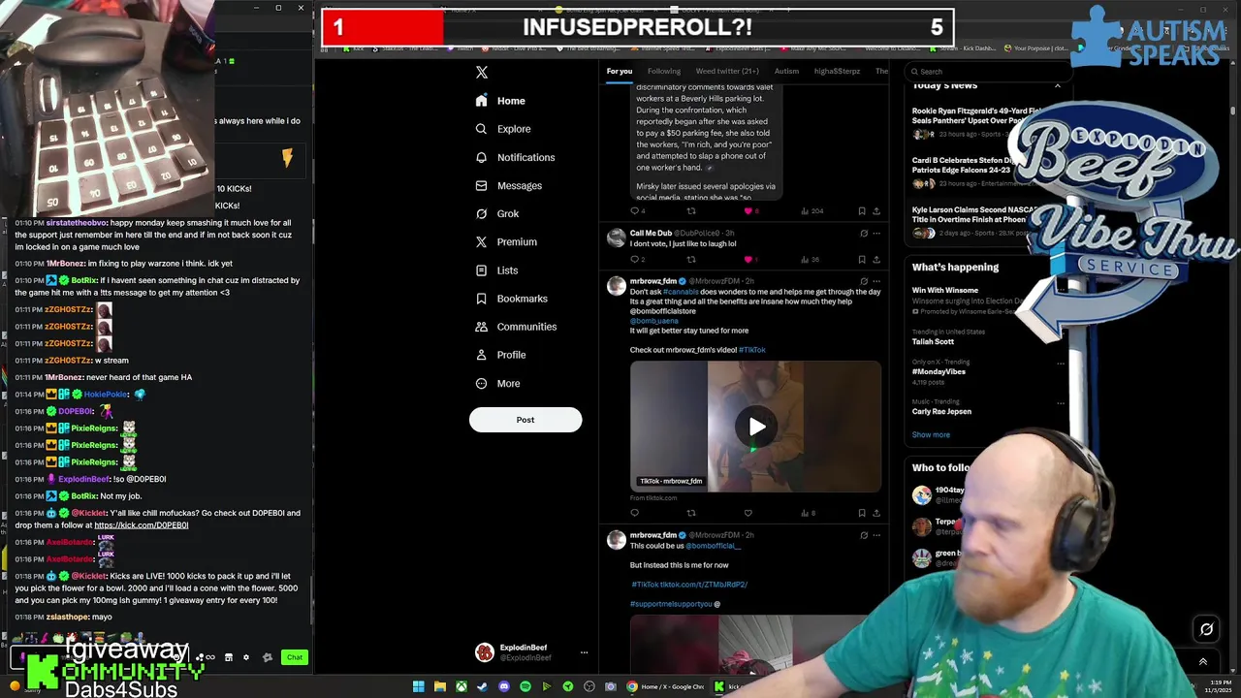Switch to the Following tab
This screenshot has height=698, width=1241.
tap(664, 71)
